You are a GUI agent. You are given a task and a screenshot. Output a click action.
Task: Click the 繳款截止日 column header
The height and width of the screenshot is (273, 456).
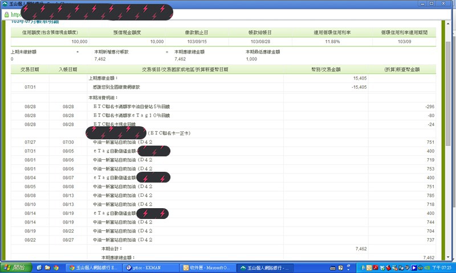[197, 32]
